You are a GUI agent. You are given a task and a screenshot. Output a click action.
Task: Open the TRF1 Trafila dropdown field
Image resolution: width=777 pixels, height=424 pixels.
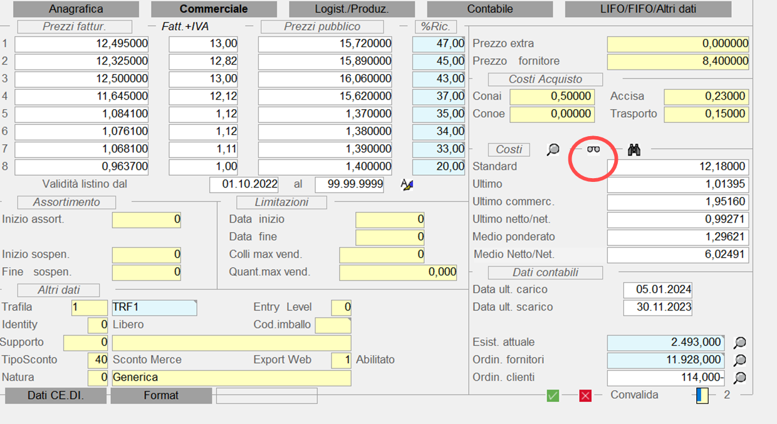coord(154,307)
